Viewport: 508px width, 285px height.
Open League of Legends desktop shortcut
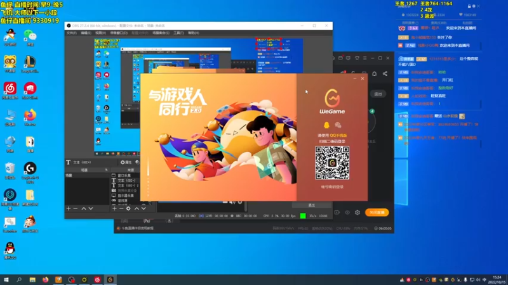pyautogui.click(x=30, y=64)
